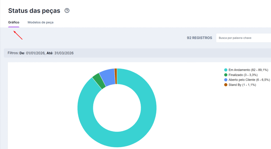Toggle the teal Em Andamento legend dot
Viewport: 271px width, 149px height.
click(226, 70)
